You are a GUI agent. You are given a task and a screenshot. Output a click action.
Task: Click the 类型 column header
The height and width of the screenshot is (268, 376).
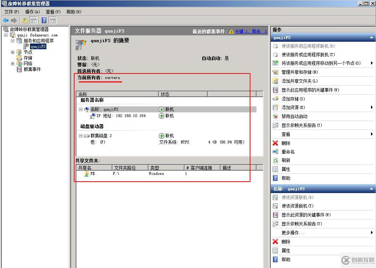point(166,167)
